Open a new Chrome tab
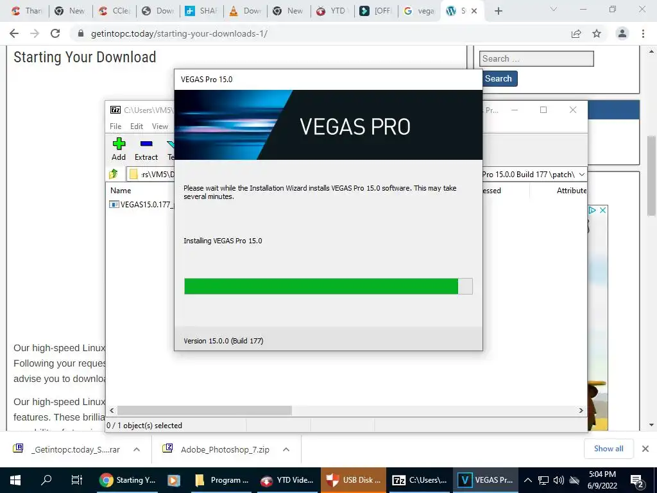 pyautogui.click(x=498, y=11)
